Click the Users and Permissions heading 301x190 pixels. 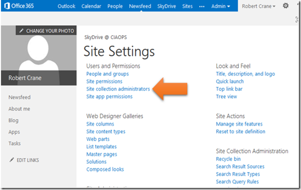[113, 66]
